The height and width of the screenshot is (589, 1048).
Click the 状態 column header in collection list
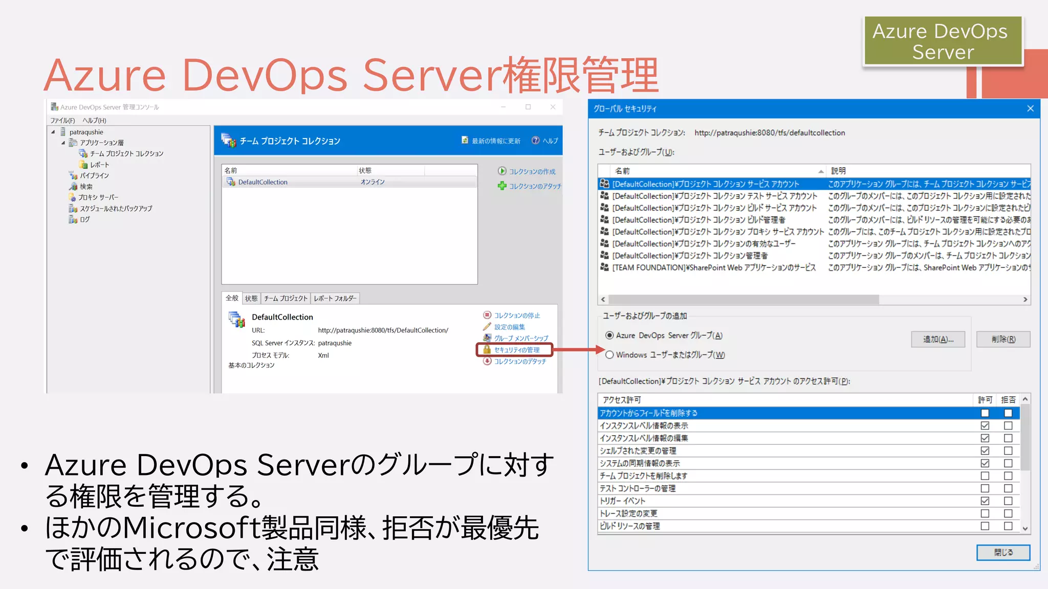coord(390,170)
